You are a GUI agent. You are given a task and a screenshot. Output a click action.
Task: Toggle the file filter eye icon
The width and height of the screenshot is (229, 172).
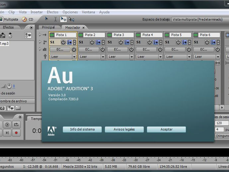click(x=11, y=108)
